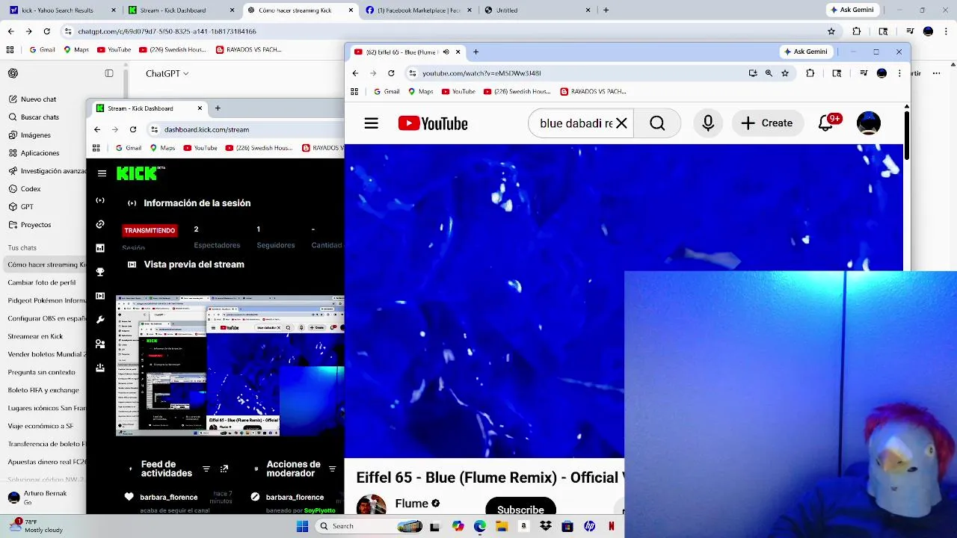Pop out the Feed de actividades panel
The width and height of the screenshot is (957, 538).
pyautogui.click(x=224, y=469)
